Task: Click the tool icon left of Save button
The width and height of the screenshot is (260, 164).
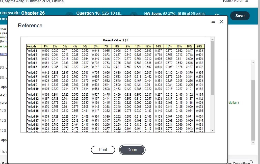Action: (217, 16)
